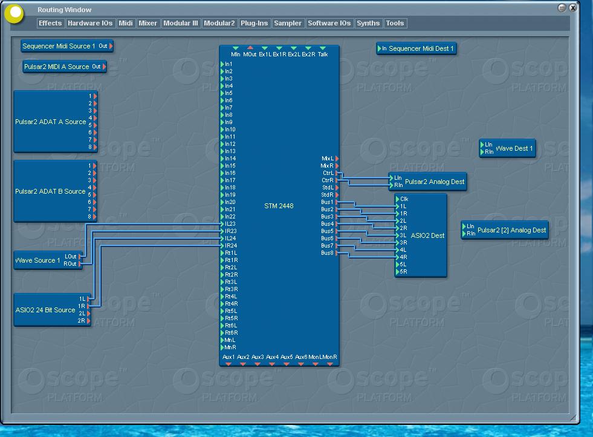The width and height of the screenshot is (593, 437).
Task: Click the Out port of Pulsar2 MIDI A Source
Action: 104,67
